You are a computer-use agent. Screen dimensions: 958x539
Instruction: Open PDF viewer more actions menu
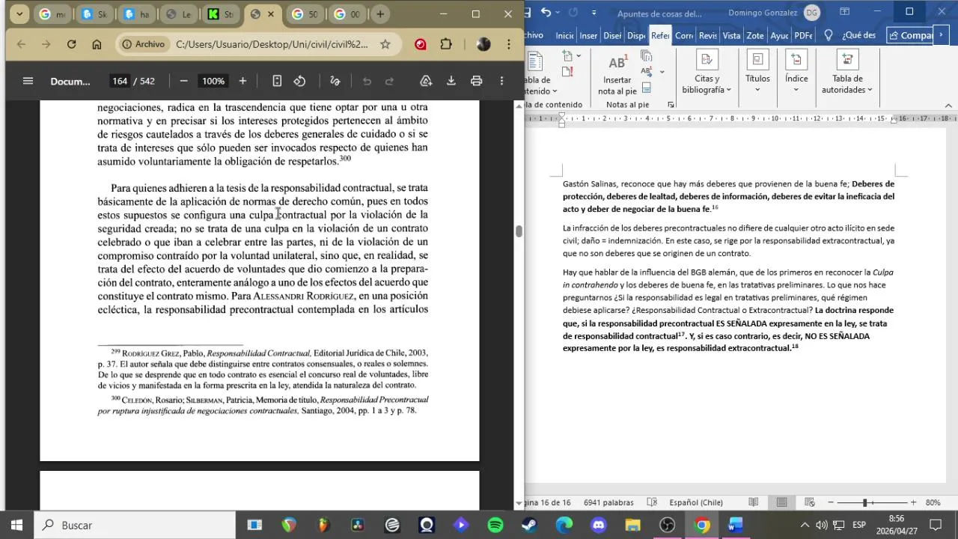coord(501,81)
